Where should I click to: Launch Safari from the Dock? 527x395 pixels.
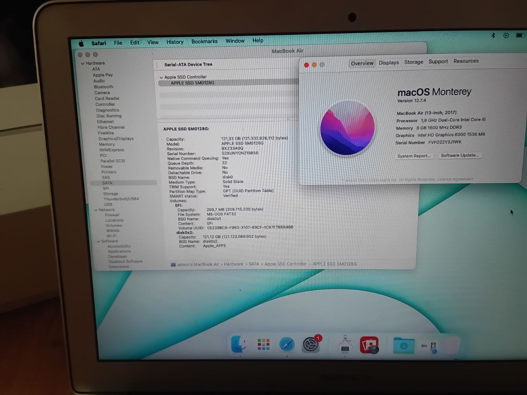pos(287,344)
